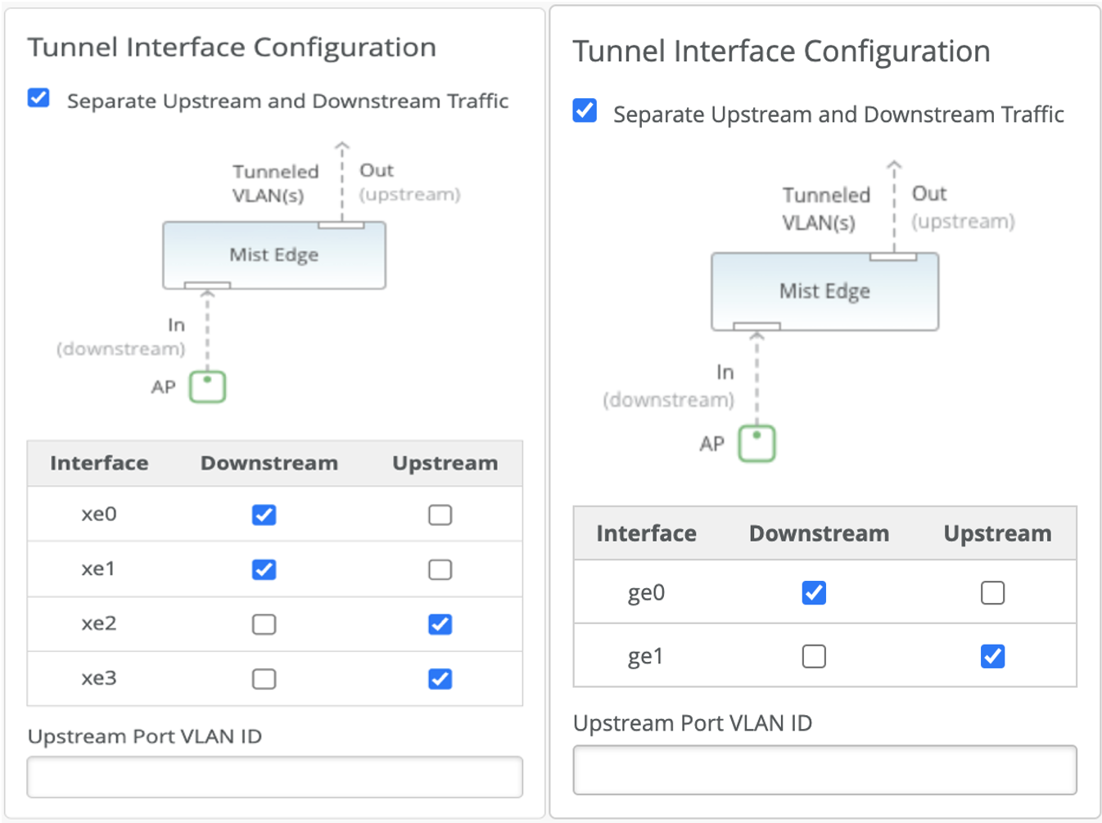Click the AP icon in the ge-interface panel
This screenshot has height=823, width=1102.
coord(756,443)
